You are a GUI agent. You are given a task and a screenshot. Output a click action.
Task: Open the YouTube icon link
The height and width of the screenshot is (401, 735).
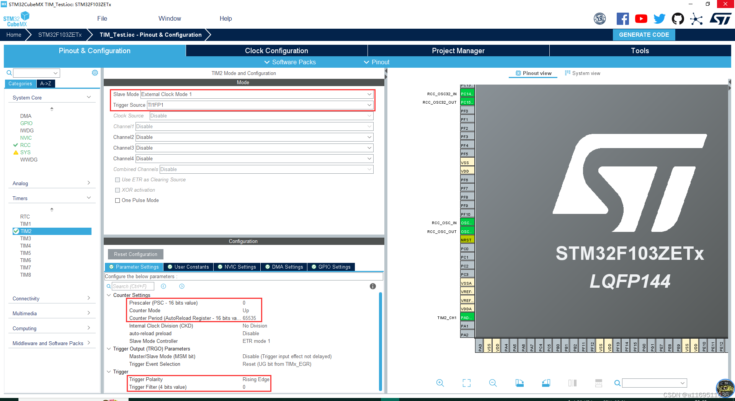pyautogui.click(x=641, y=19)
